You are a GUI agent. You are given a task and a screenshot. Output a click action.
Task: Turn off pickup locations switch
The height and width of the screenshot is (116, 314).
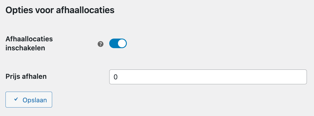(118, 43)
